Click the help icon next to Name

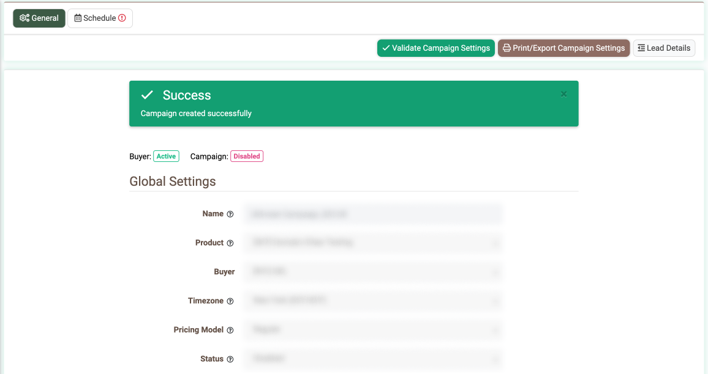tap(230, 215)
